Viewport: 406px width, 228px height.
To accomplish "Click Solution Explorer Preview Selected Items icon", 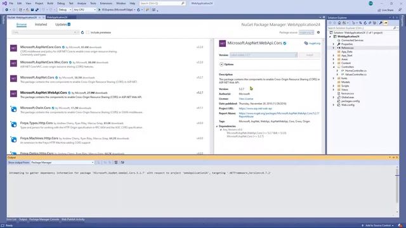I will [386, 23].
